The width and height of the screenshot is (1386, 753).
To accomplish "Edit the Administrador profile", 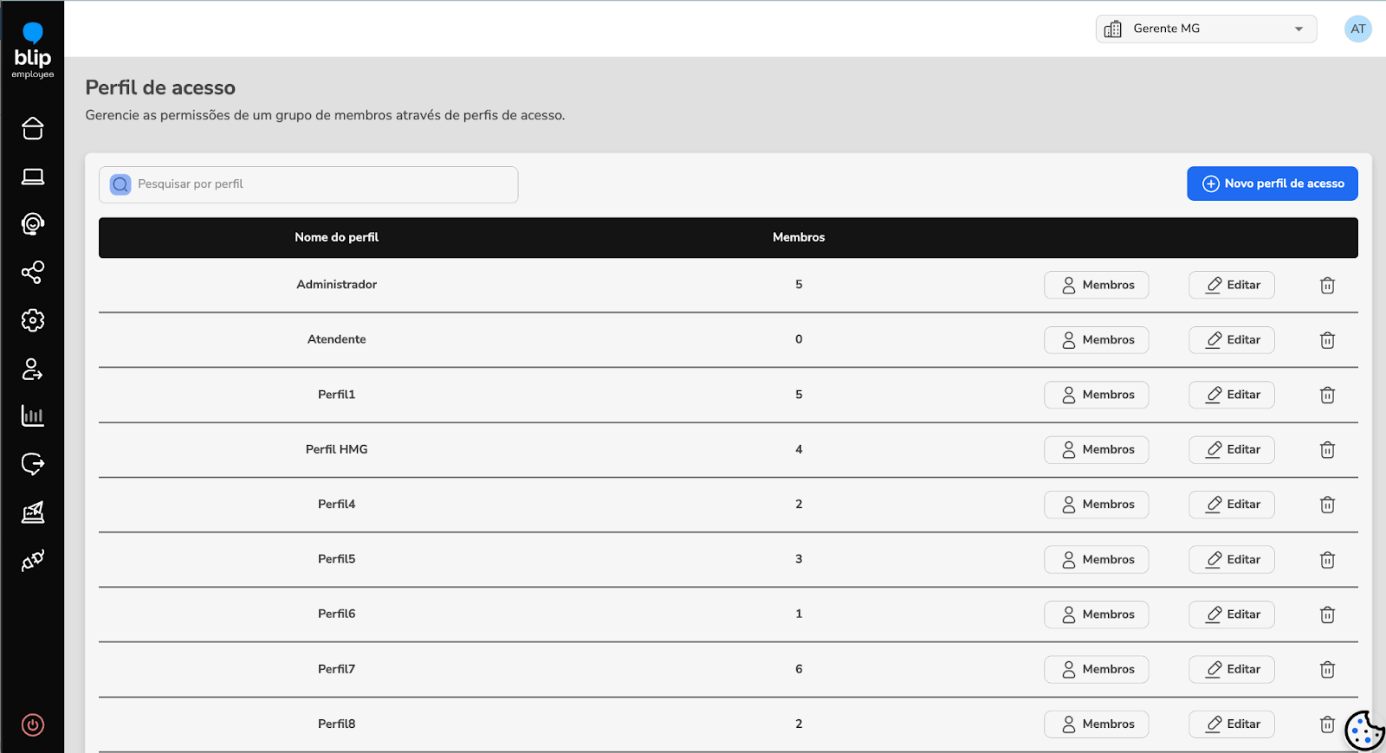I will pyautogui.click(x=1231, y=285).
